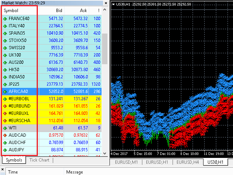Click the up arrow icon next to FRANCE40
This screenshot has width=233, height=175.
(5, 19)
